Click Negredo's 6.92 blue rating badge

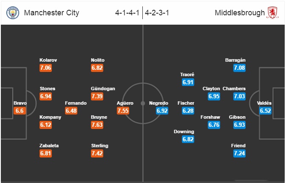click(162, 111)
